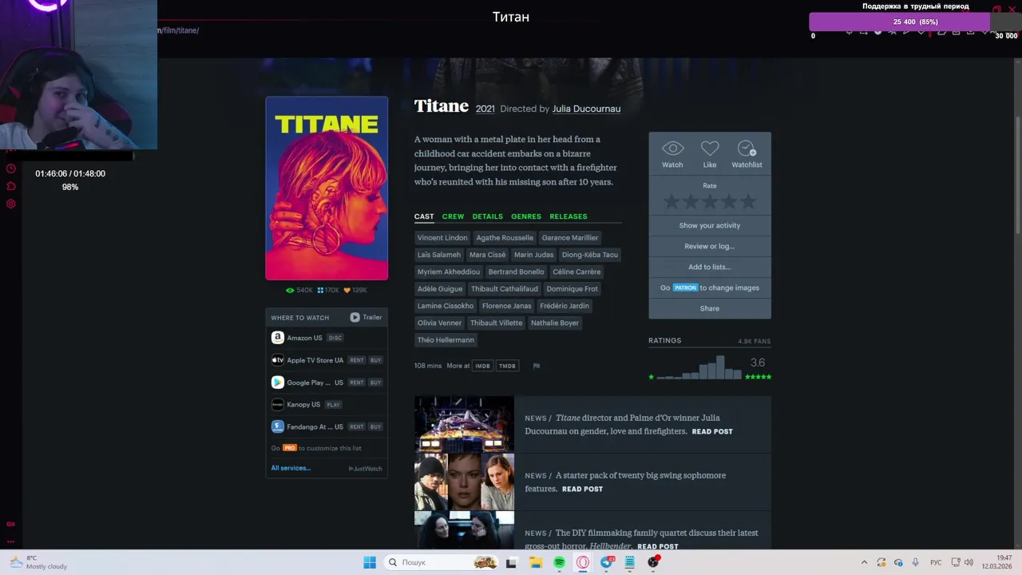Like the film using the heart icon

click(710, 149)
